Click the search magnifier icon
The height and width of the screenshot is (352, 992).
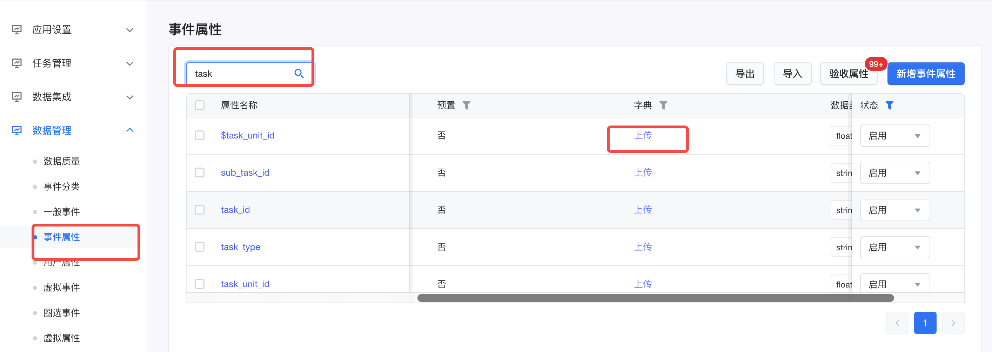click(299, 74)
